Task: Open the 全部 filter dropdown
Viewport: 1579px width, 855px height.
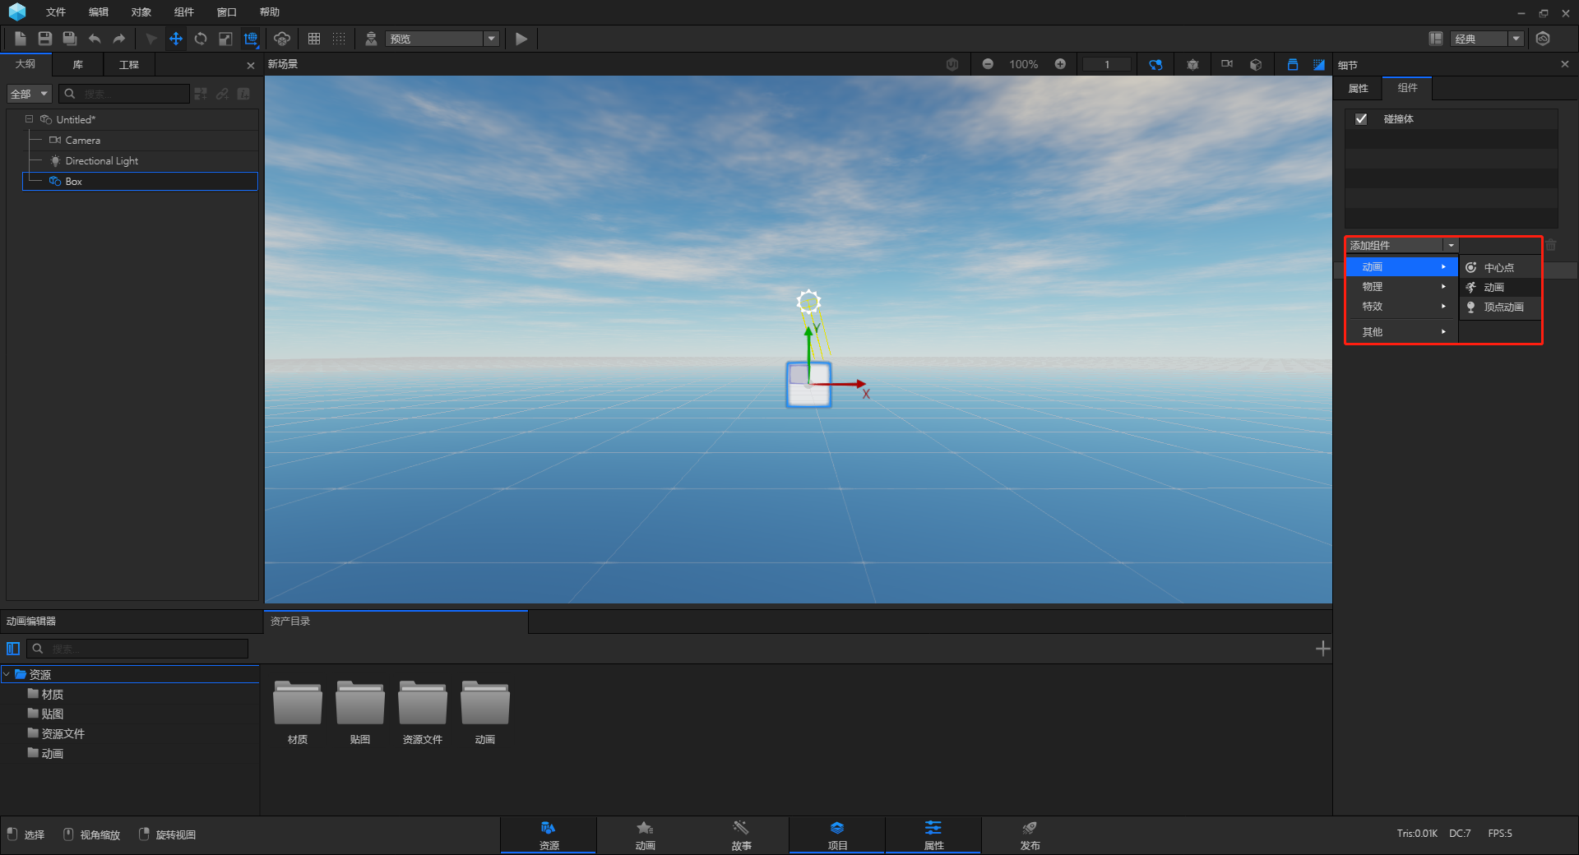Action: click(x=30, y=94)
